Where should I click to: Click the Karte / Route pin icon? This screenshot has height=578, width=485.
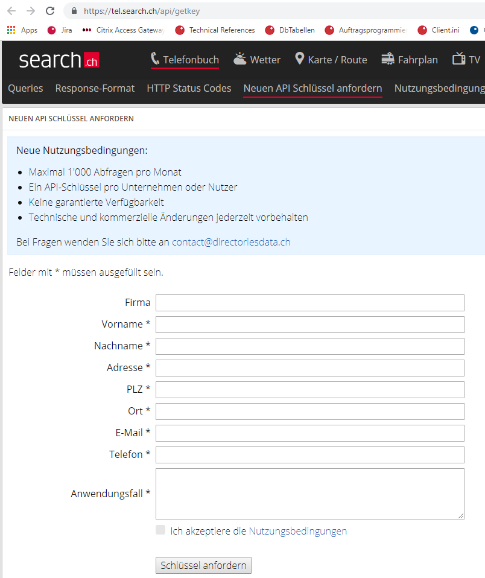[300, 59]
